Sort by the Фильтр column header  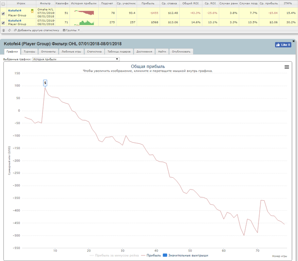pos(45,3)
